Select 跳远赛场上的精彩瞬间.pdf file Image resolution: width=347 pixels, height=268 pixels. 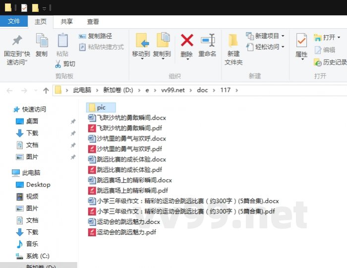point(128,191)
